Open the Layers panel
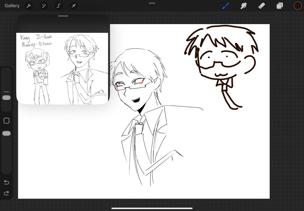The image size is (304, 211). coord(280,6)
